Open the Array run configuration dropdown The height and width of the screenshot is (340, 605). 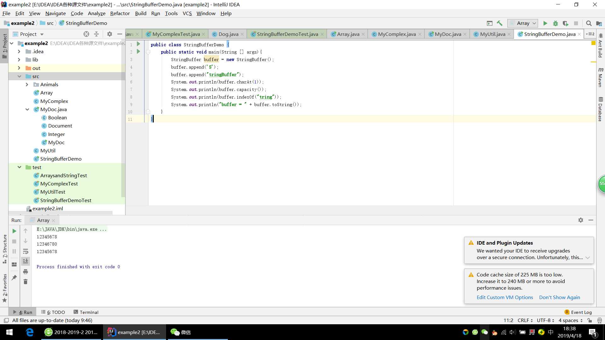(523, 23)
